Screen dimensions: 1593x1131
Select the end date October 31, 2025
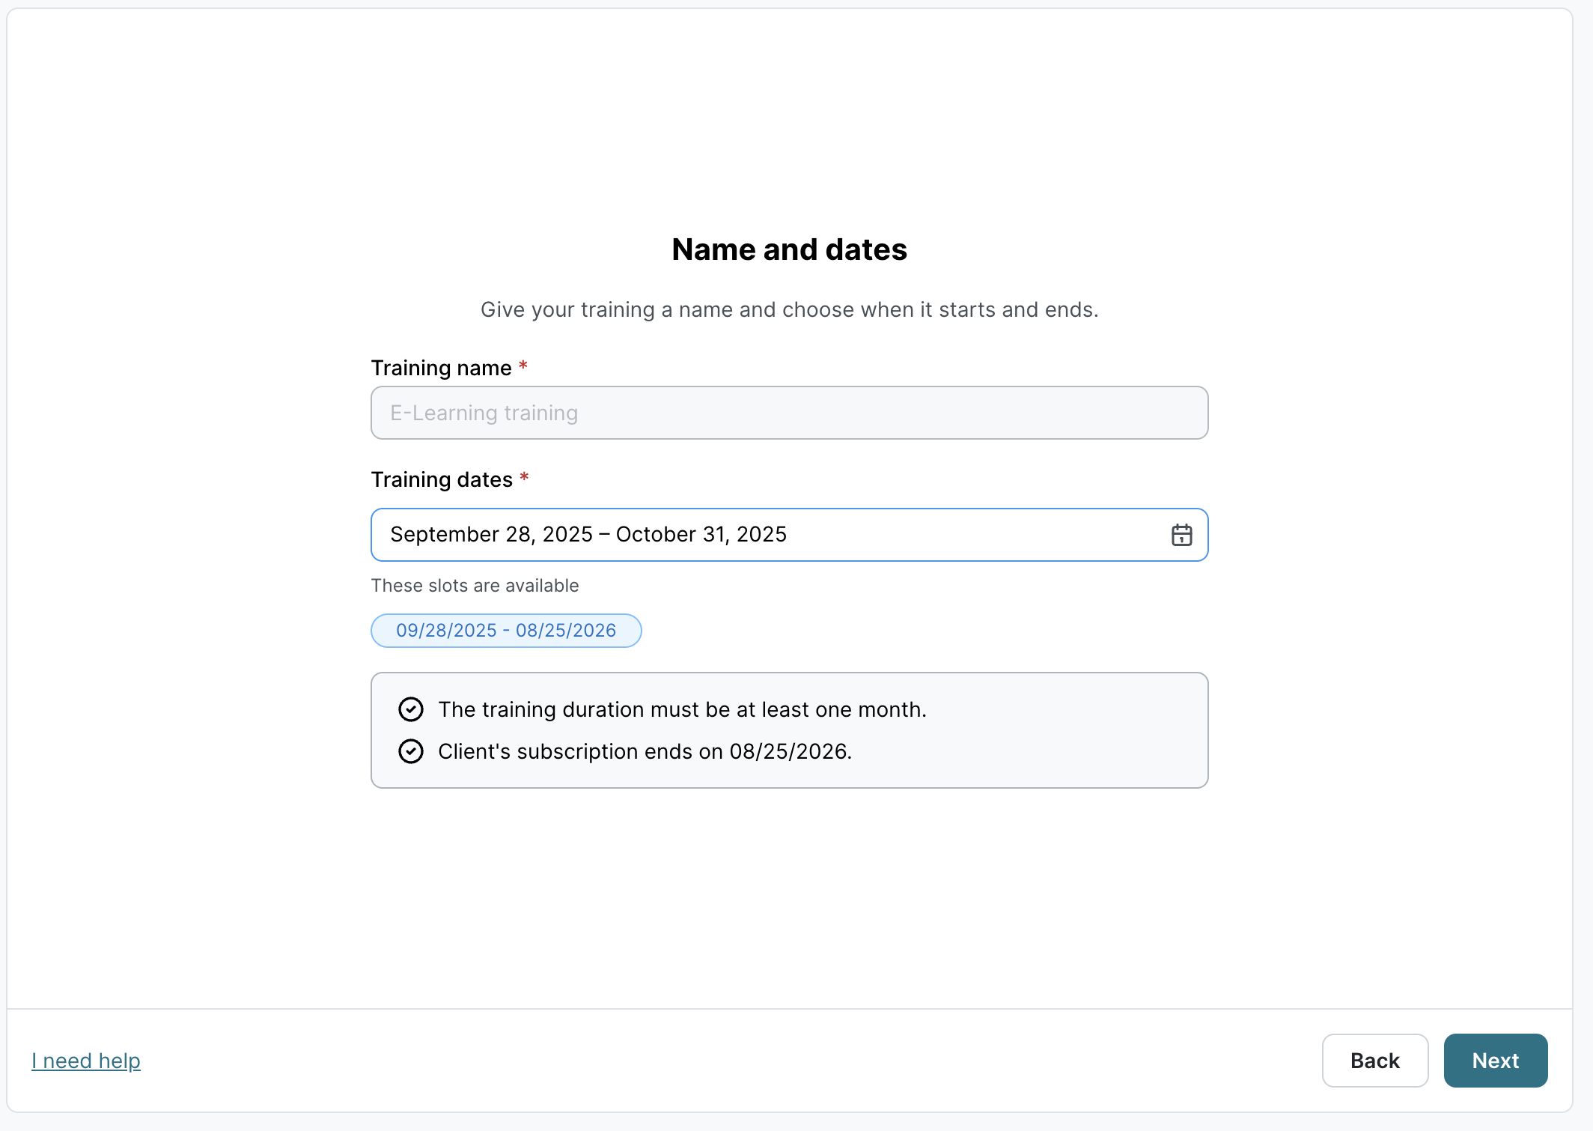[701, 535]
